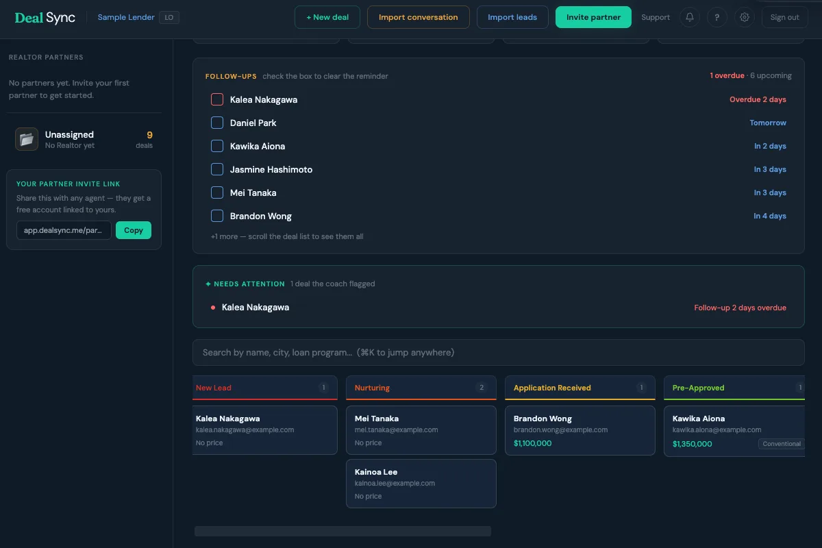Viewport: 822px width, 548px height.
Task: Click Kalea Nakagawa in Needs Attention
Action: tap(256, 307)
